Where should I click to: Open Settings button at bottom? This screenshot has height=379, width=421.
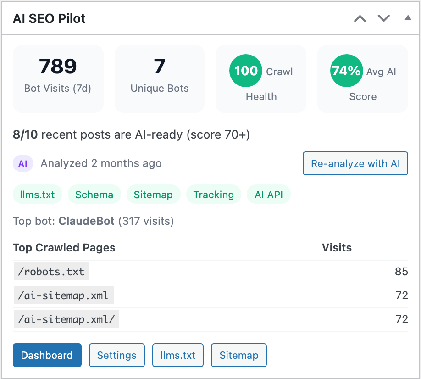point(117,355)
